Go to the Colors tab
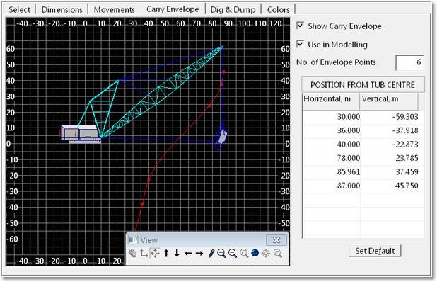The width and height of the screenshot is (437, 282). click(x=278, y=9)
